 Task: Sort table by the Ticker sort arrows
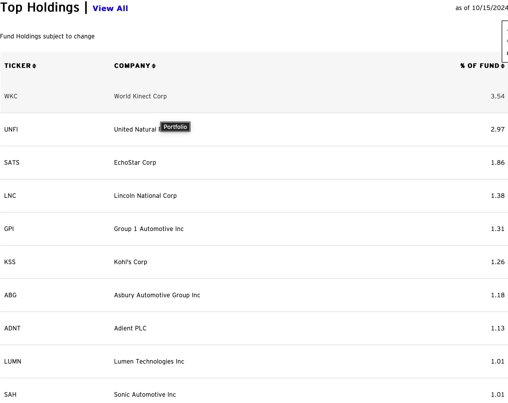tap(34, 66)
